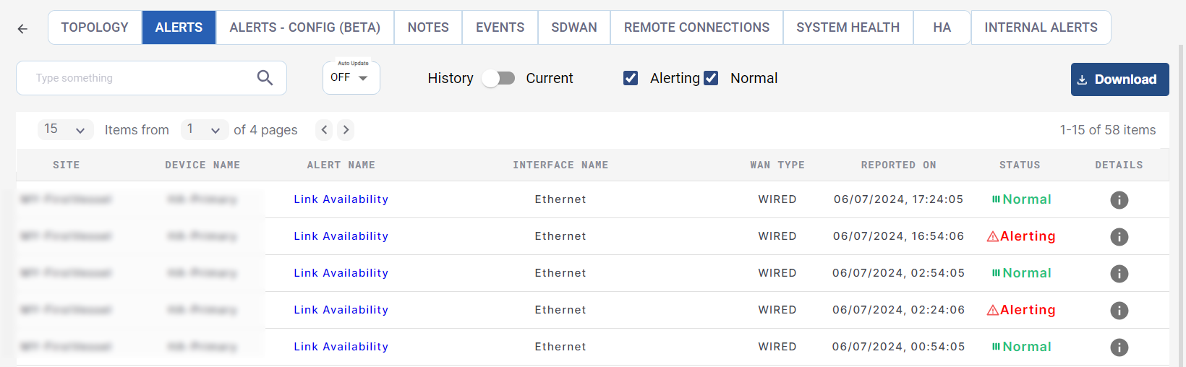Open details info icon for 02:24:06 alert
Screen dimensions: 1186x367
1119,311
